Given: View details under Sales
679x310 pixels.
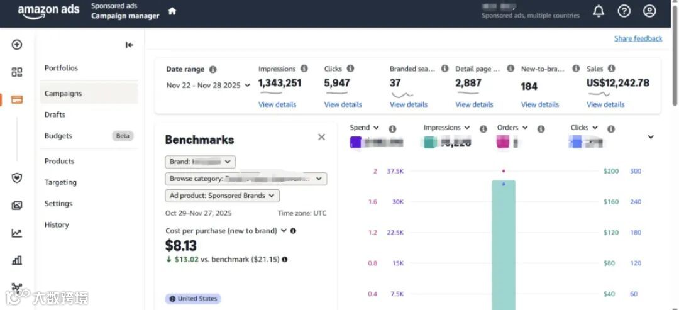Looking at the screenshot, I should [x=605, y=104].
